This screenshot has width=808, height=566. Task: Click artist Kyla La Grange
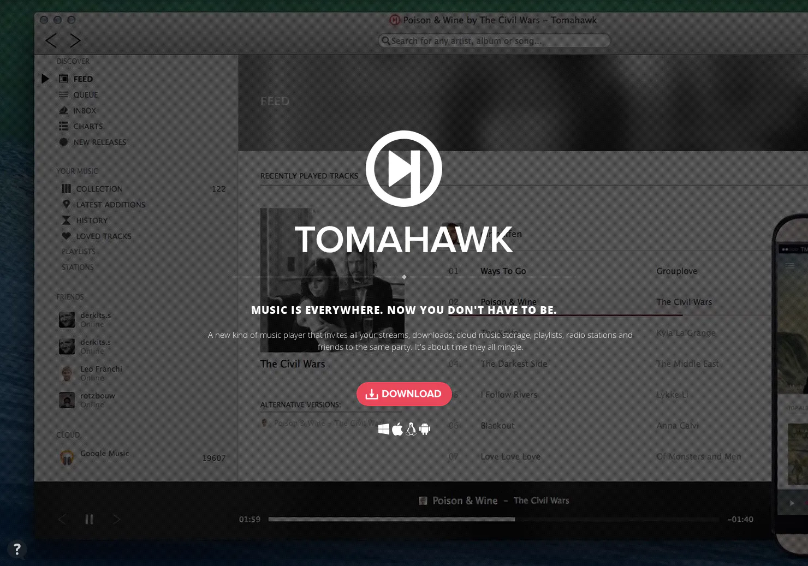click(x=686, y=333)
